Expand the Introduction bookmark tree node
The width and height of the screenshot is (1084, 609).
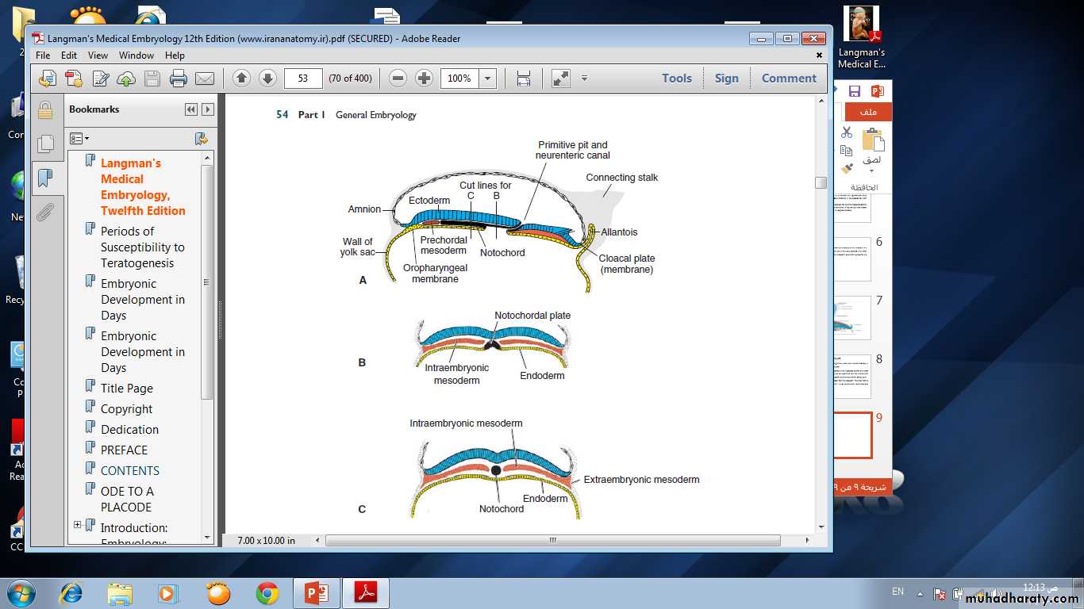(x=77, y=525)
